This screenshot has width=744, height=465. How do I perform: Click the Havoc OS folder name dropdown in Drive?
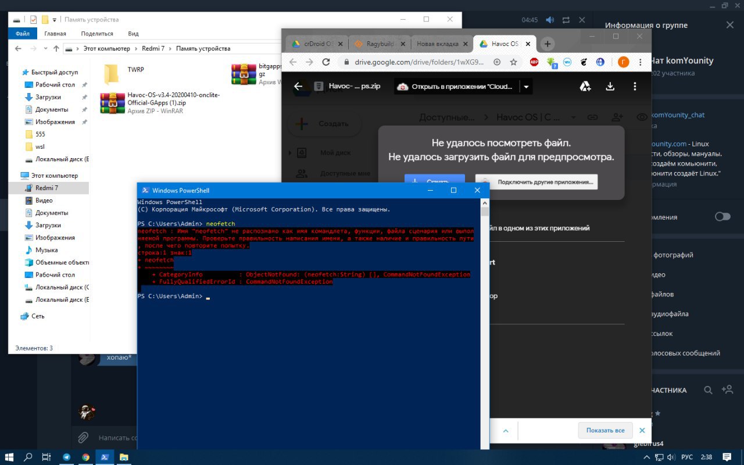pyautogui.click(x=573, y=117)
